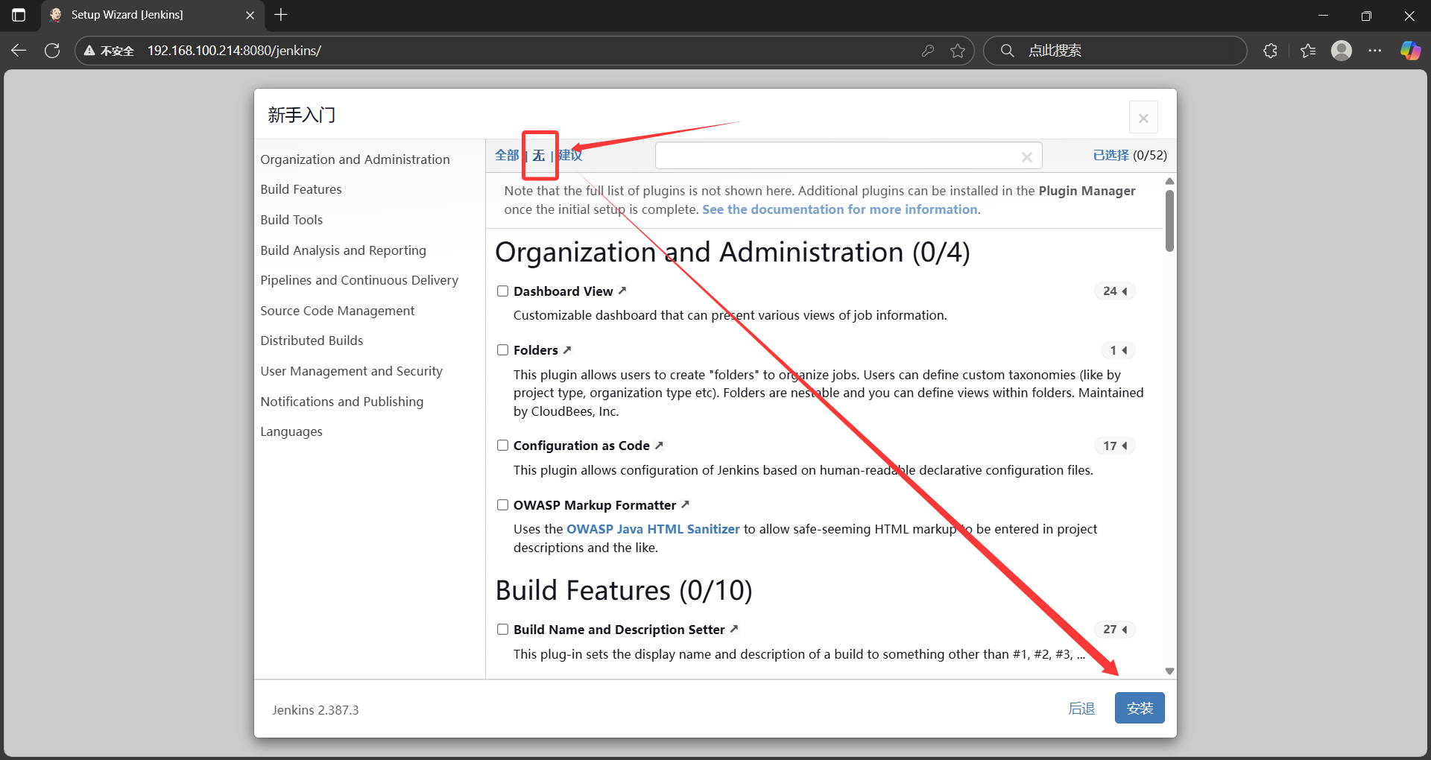The width and height of the screenshot is (1431, 760).
Task: Open browser settings and more menu
Action: 1375,51
